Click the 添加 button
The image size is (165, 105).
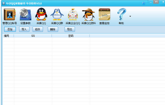[x=10, y=29]
